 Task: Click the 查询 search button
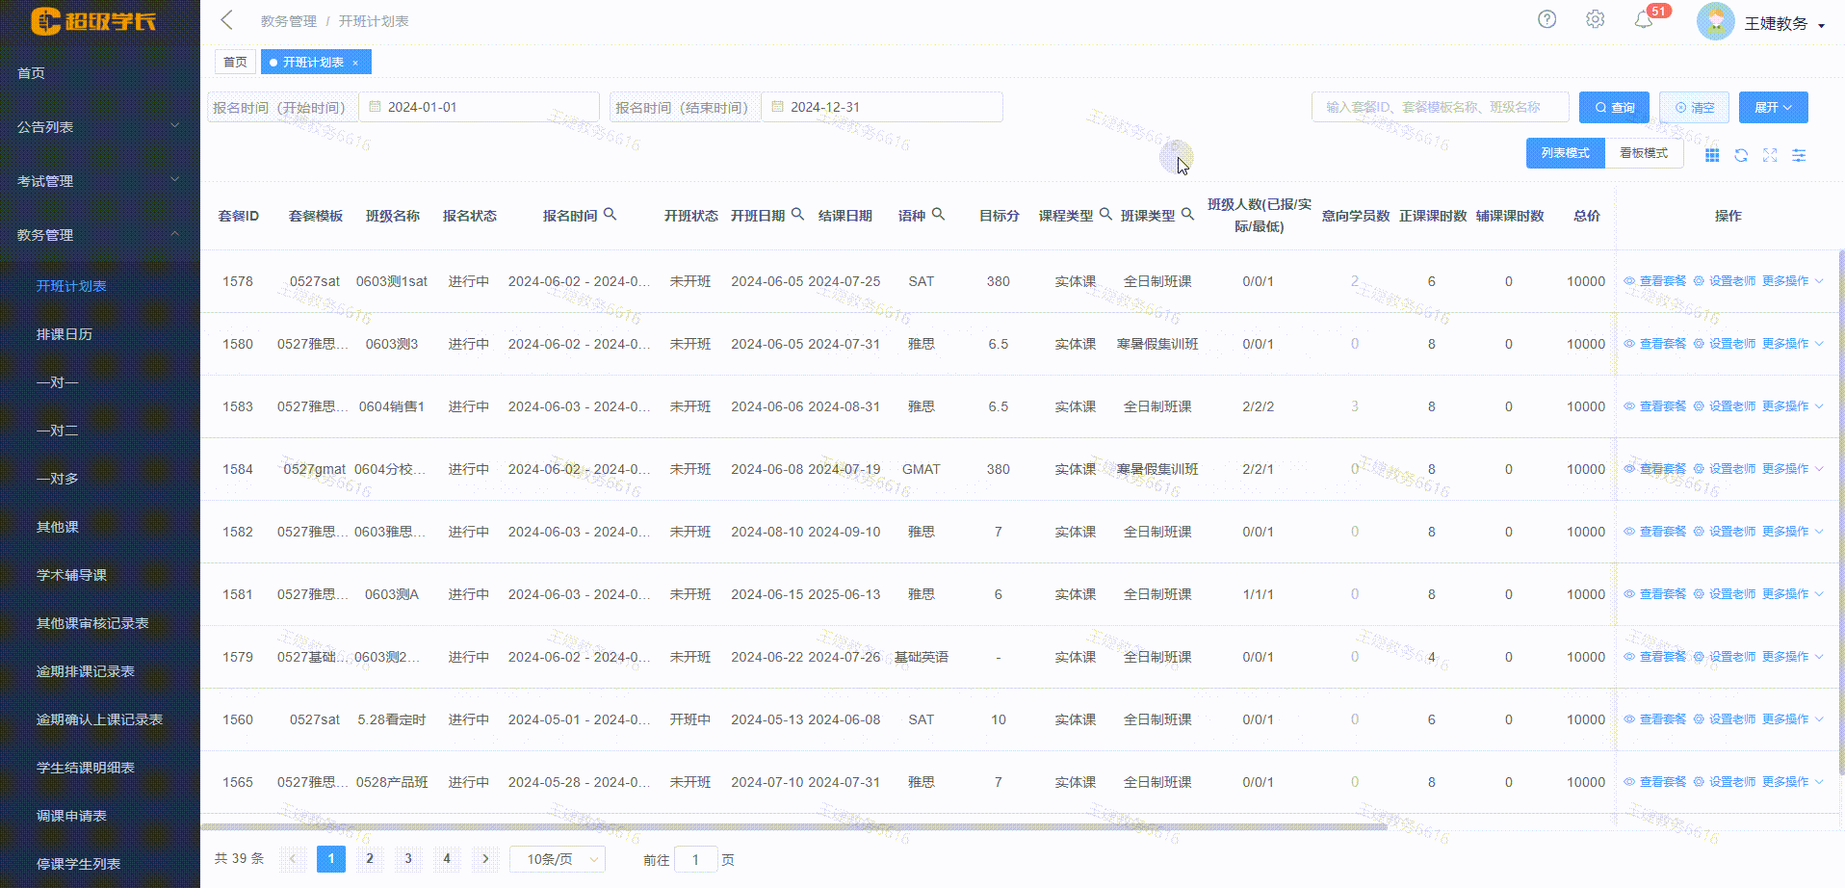[1613, 107]
